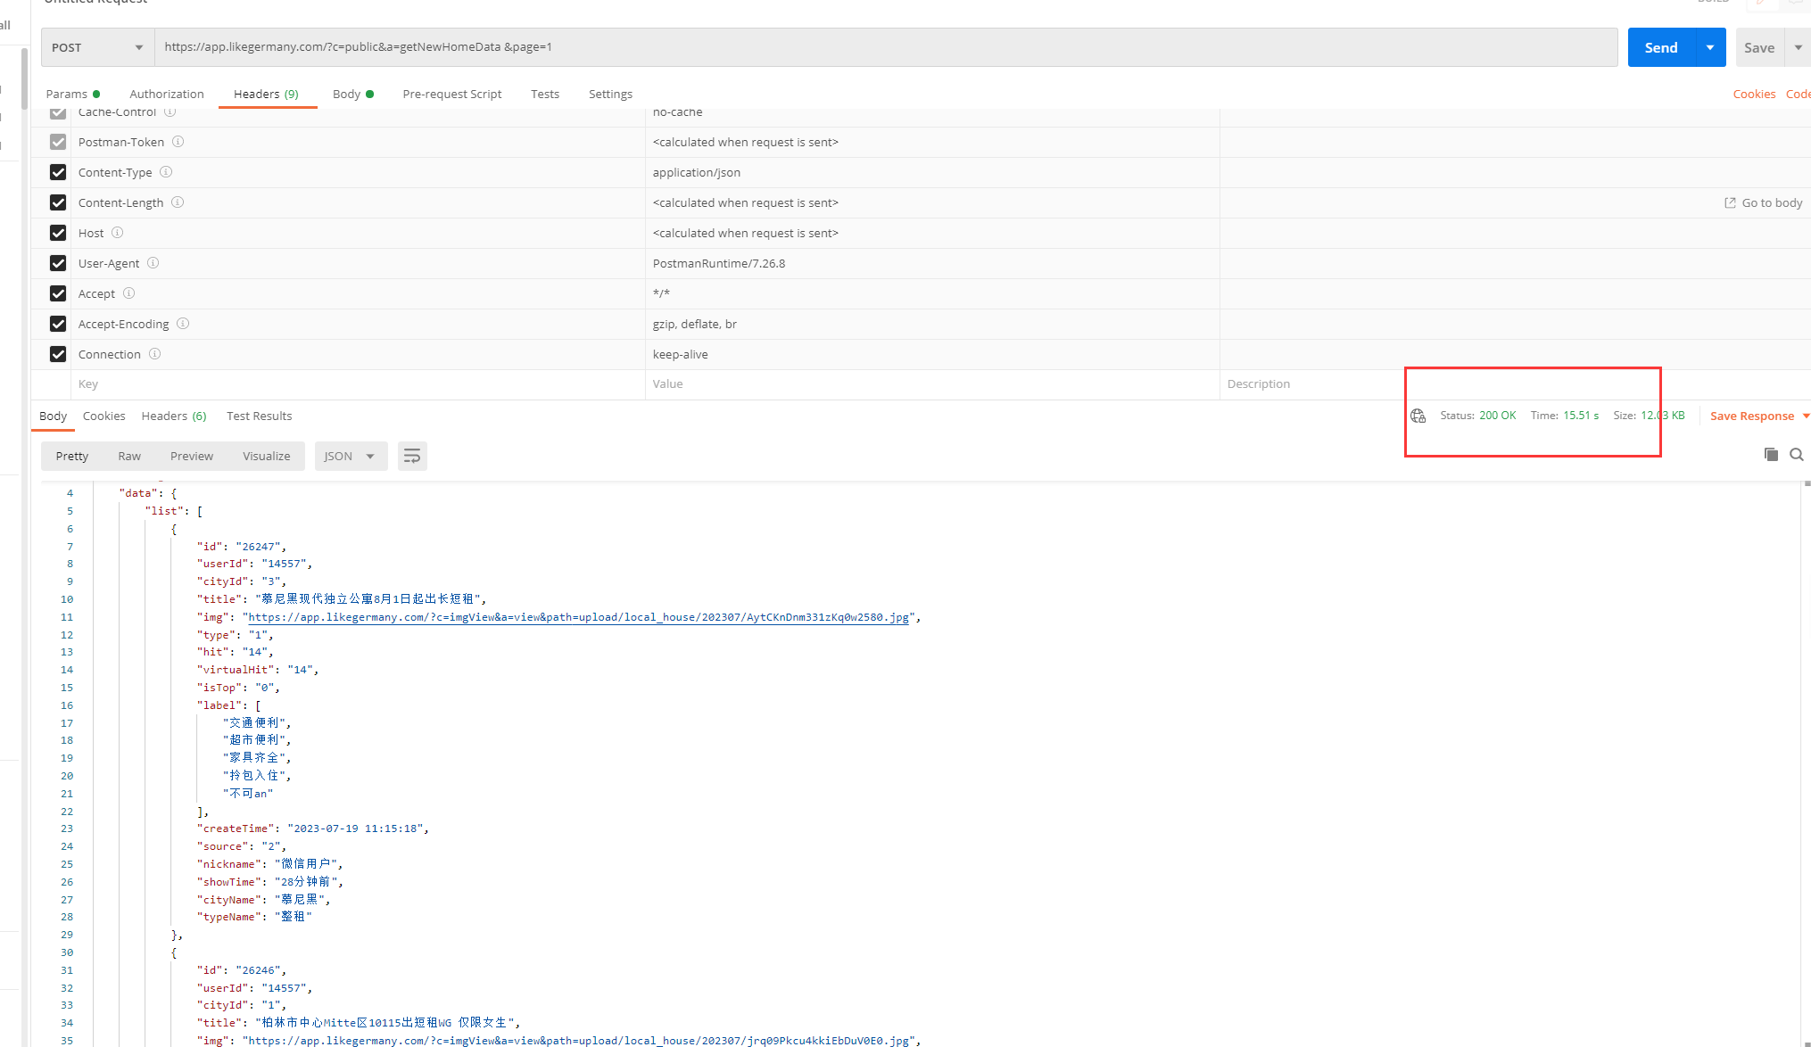1811x1047 pixels.
Task: Disable the Accept-Encoding header checkbox
Action: coord(58,324)
